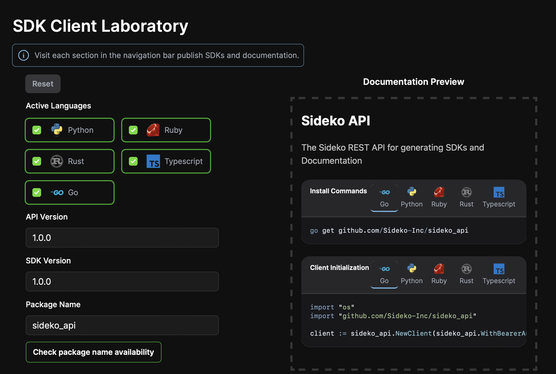Click the Go logo in Active Languages

[x=57, y=192]
